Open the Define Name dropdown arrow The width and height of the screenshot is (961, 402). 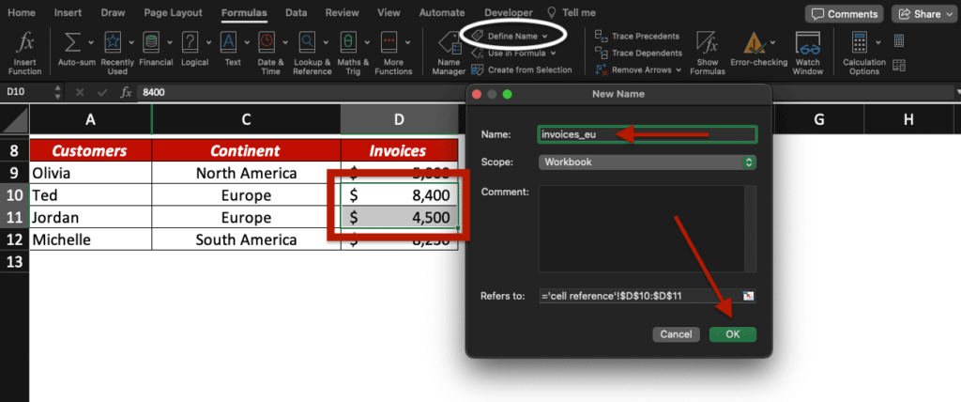(545, 35)
